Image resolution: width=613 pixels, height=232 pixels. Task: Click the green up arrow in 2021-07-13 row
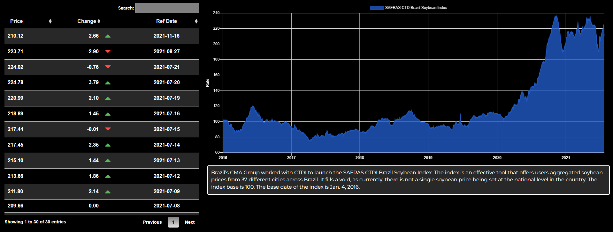pyautogui.click(x=108, y=160)
